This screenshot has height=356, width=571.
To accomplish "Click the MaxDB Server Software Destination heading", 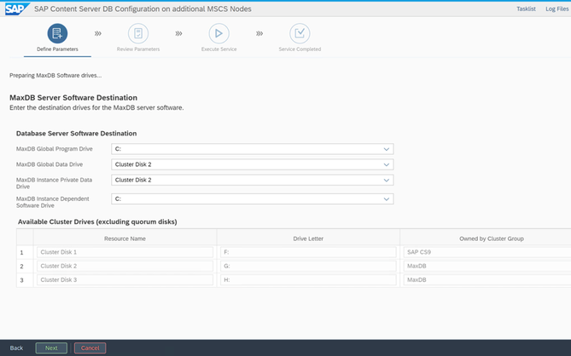I will pyautogui.click(x=73, y=98).
